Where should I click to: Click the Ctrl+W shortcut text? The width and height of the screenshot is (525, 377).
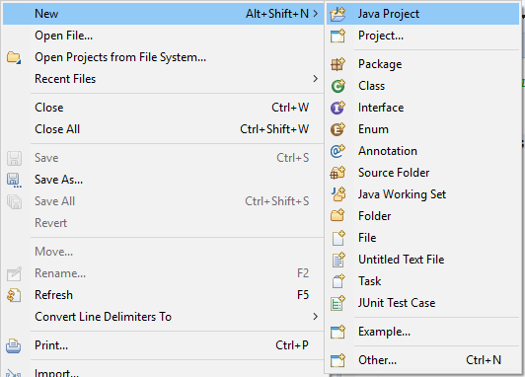point(290,108)
